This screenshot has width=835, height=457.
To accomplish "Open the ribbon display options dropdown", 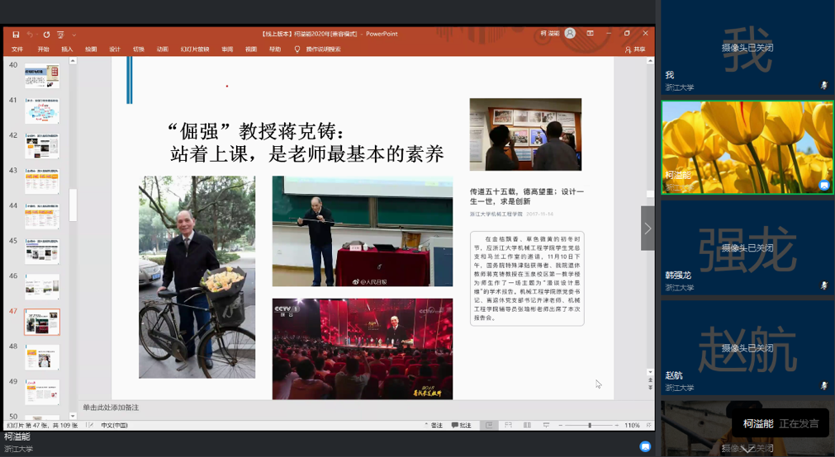I will pos(590,34).
